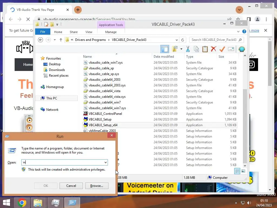
Task: Click the VBCABLE_Setup application icon
Action: (x=85, y=119)
